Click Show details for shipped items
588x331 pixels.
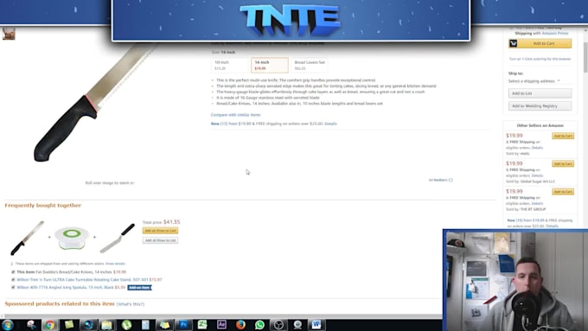[115, 264]
